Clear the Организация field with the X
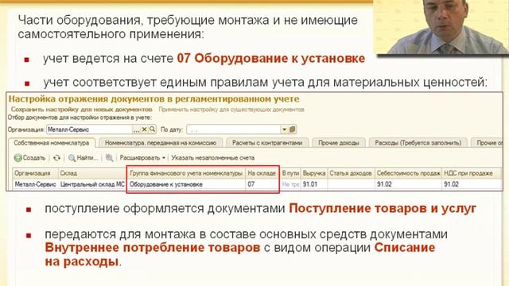Viewport: 509px width, 286px height. (145, 129)
